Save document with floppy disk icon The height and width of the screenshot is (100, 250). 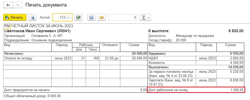[91, 17]
